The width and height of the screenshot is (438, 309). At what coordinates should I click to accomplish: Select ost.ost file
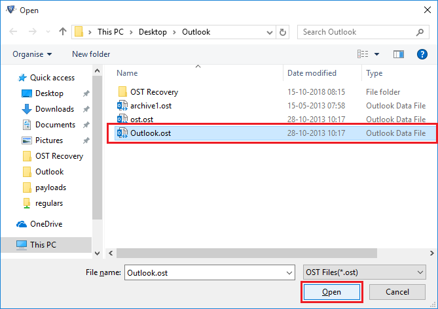141,120
